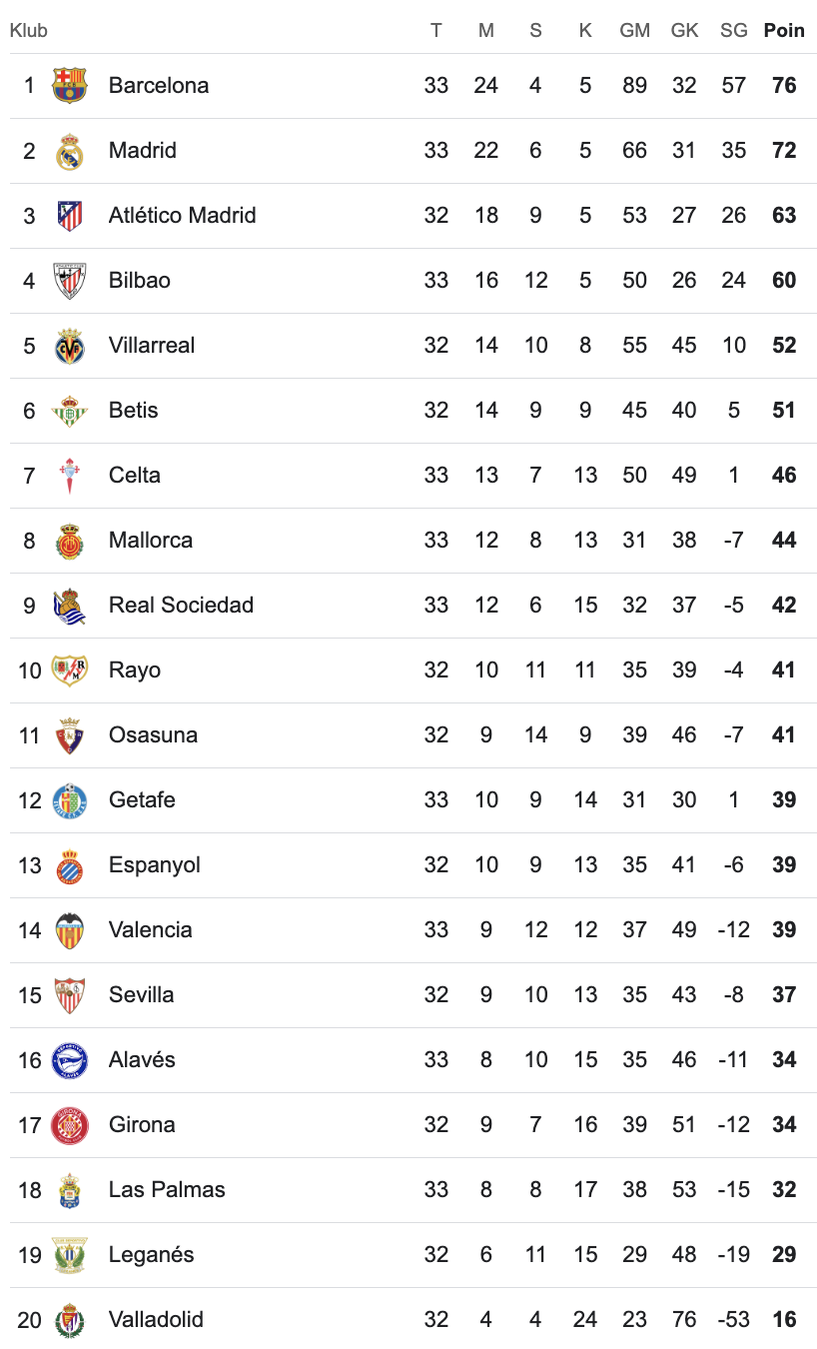Click the Poin column header
817x1349 pixels.
pos(784,31)
